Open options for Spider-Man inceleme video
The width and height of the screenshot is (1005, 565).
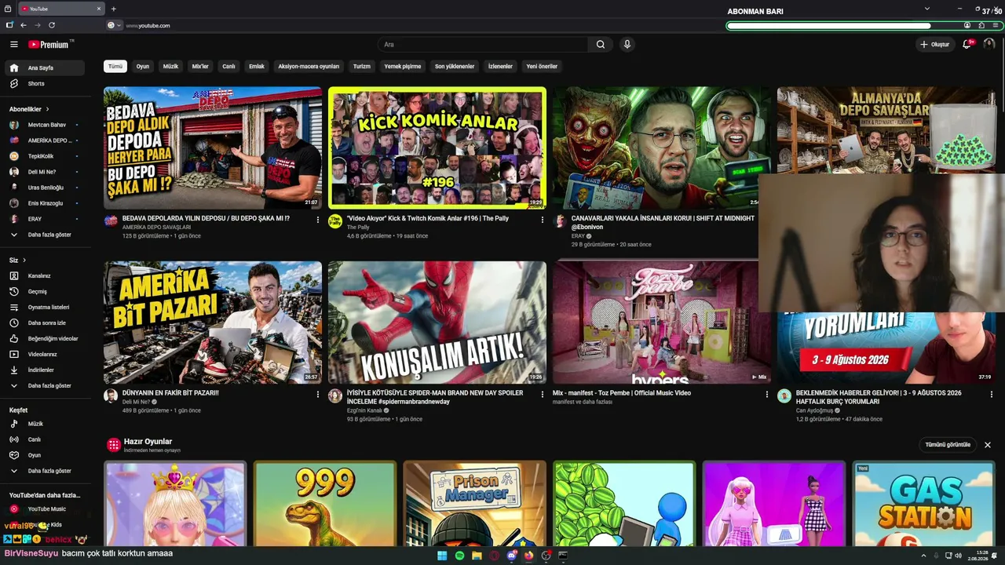pyautogui.click(x=542, y=394)
